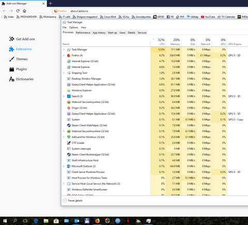The height and width of the screenshot is (225, 248).
Task: Expand the Firefox (4) process group
Action: click(64, 56)
